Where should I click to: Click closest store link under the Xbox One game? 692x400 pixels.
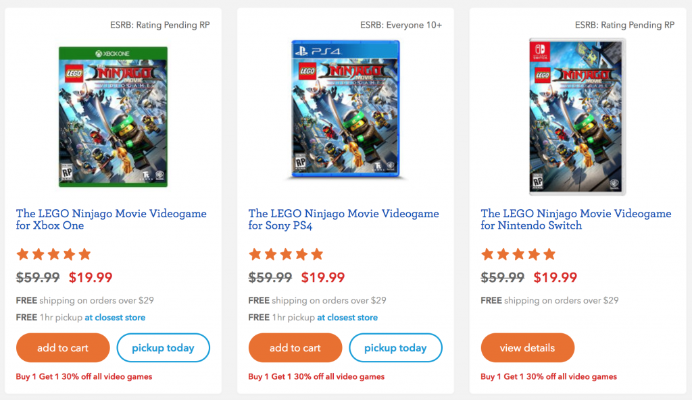point(115,317)
